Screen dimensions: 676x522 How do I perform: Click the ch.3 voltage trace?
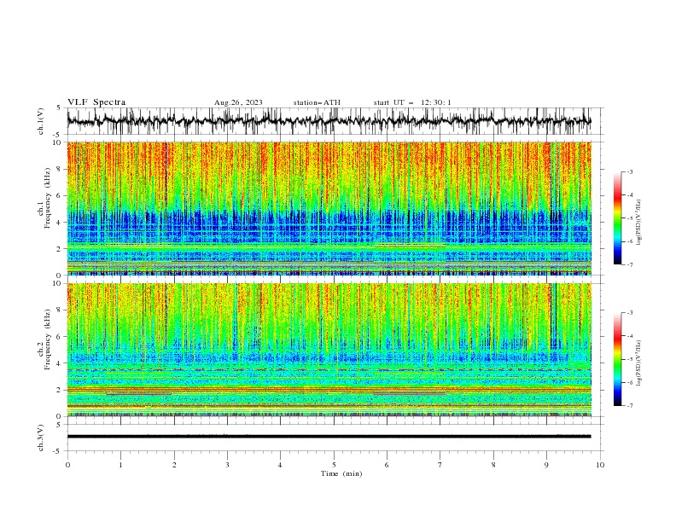click(329, 437)
